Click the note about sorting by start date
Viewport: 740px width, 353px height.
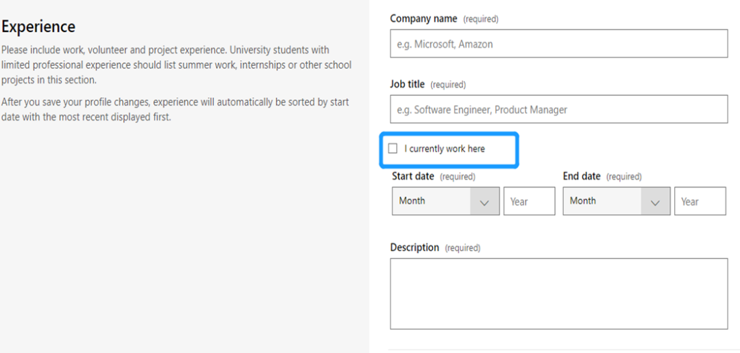point(175,110)
